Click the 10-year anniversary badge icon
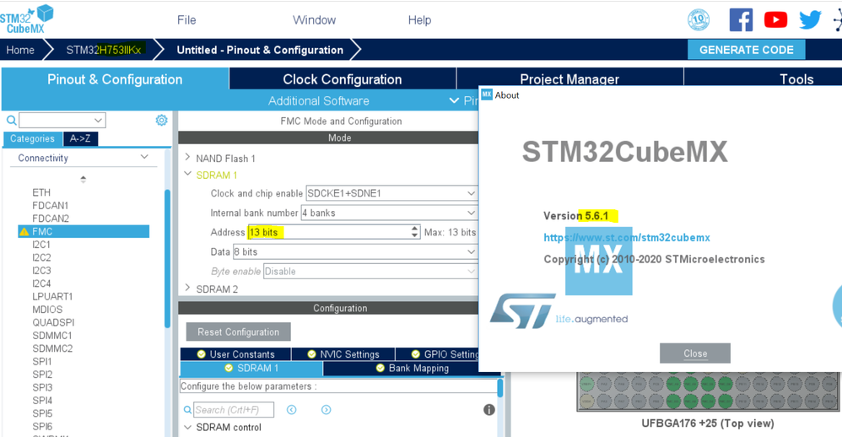Viewport: 842px width, 437px height. (698, 20)
